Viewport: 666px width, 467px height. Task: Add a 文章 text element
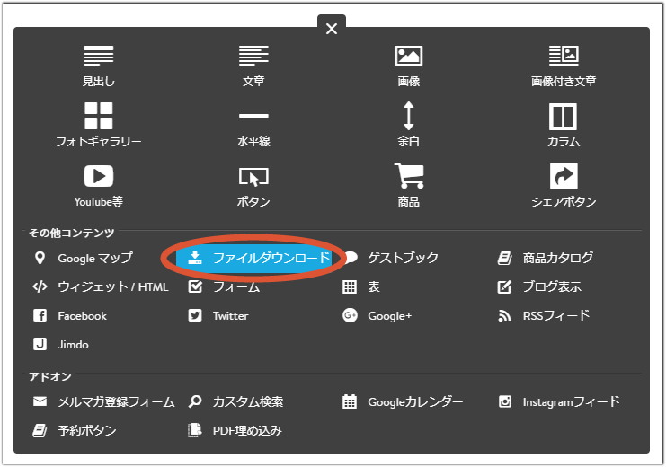[x=253, y=66]
